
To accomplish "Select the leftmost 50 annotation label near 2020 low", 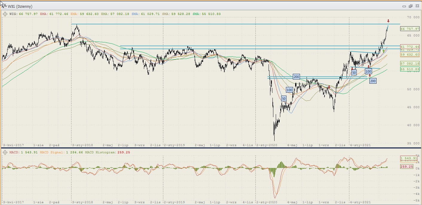I will pyautogui.click(x=284, y=99).
